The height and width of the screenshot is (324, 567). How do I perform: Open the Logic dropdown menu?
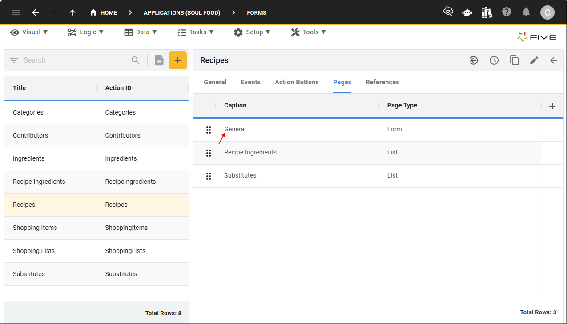pos(85,32)
